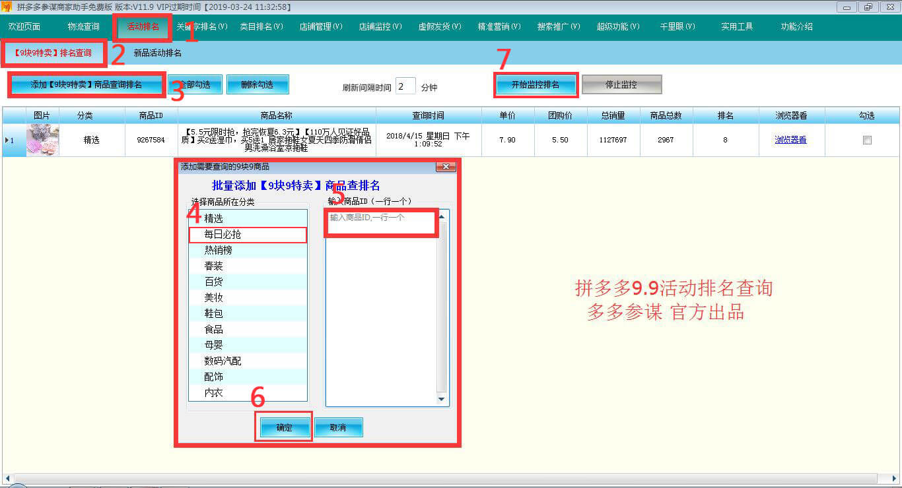Click the 商品ID column header
This screenshot has height=488, width=902.
click(151, 115)
